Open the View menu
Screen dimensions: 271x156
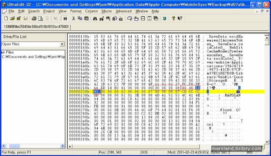[x=62, y=11]
